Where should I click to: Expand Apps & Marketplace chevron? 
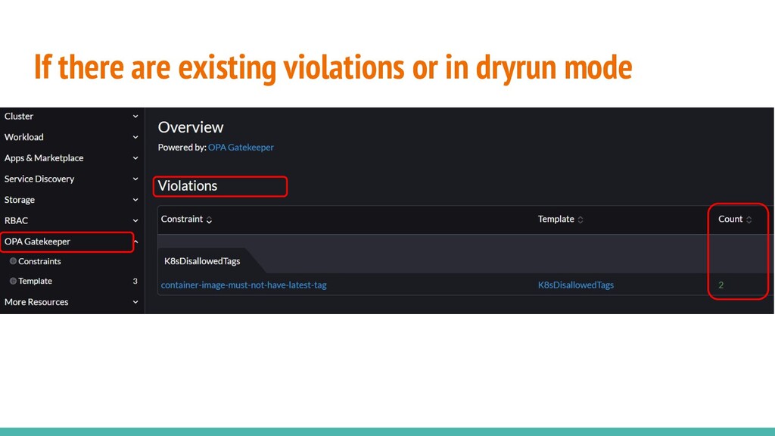coord(135,158)
